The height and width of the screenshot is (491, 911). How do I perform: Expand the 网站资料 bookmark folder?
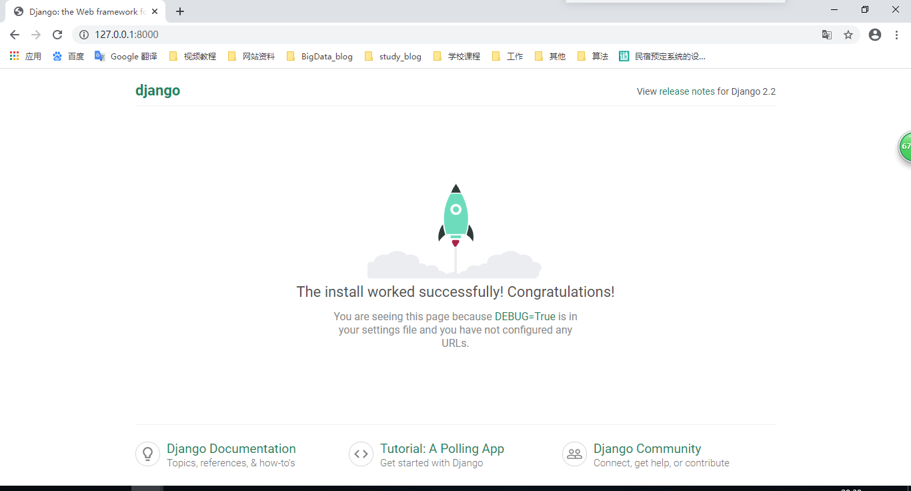(x=251, y=57)
